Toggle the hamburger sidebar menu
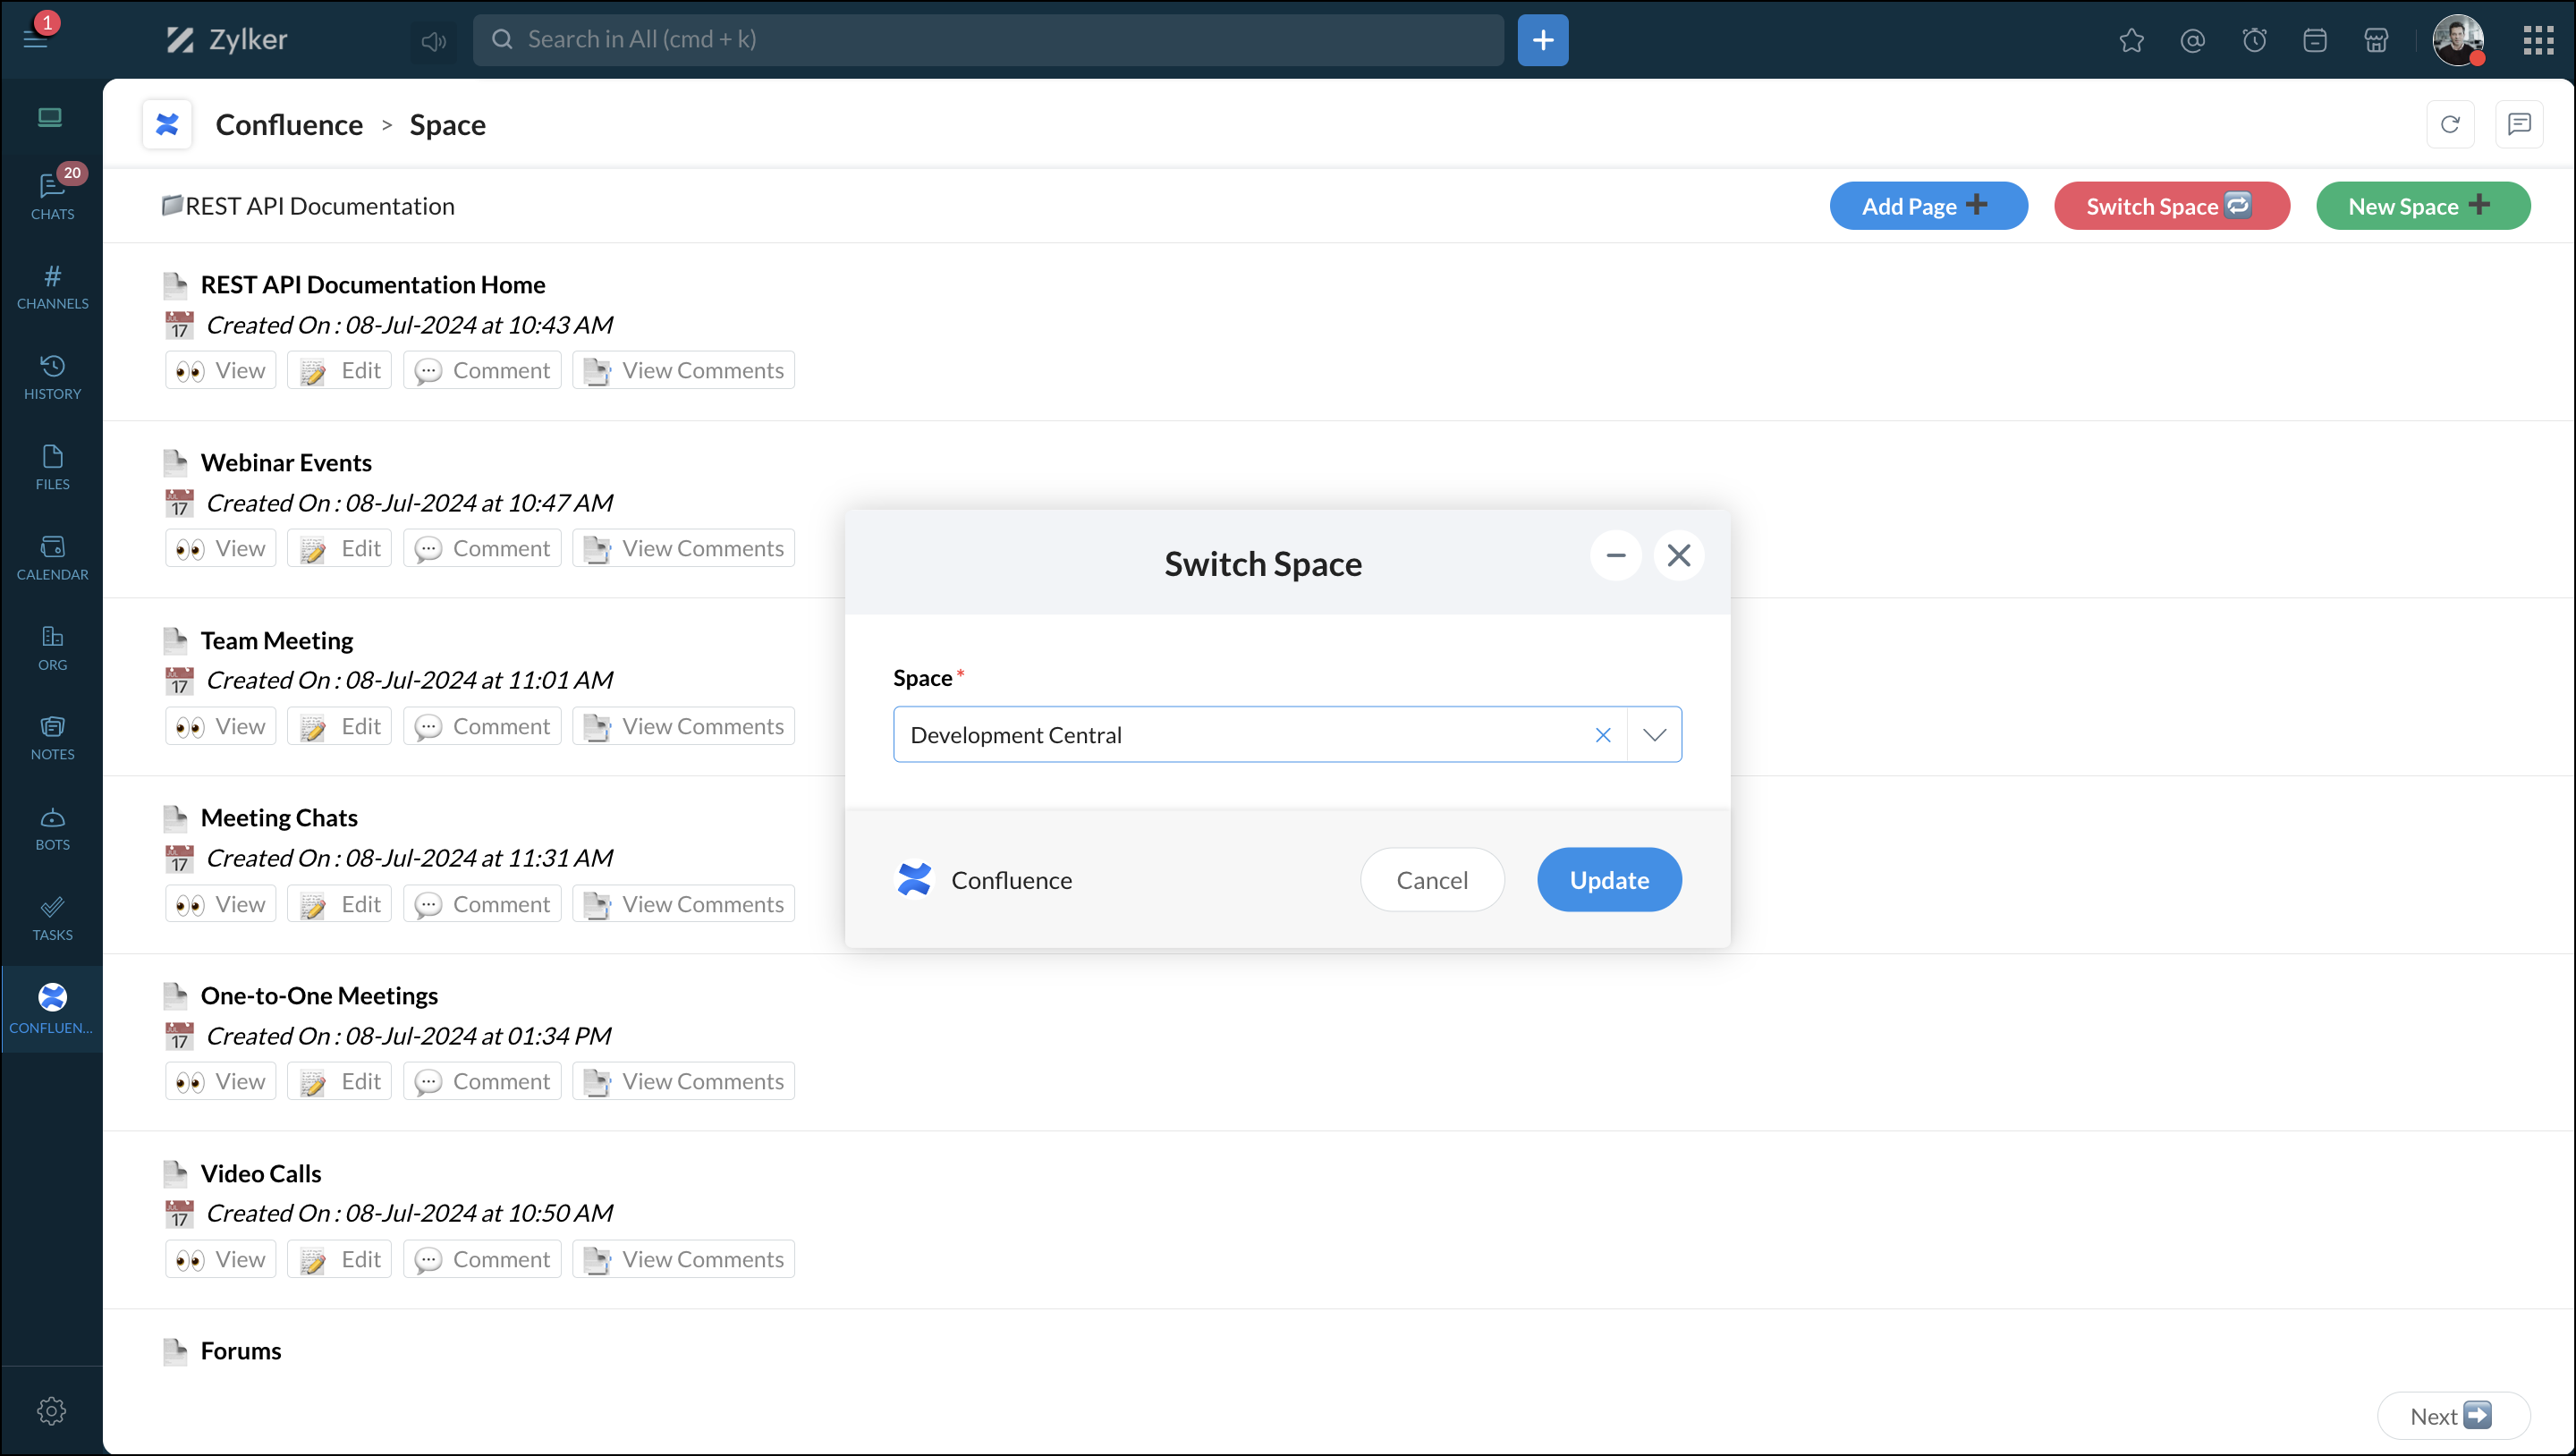Screen dimensions: 2576x1456 [x=36, y=40]
